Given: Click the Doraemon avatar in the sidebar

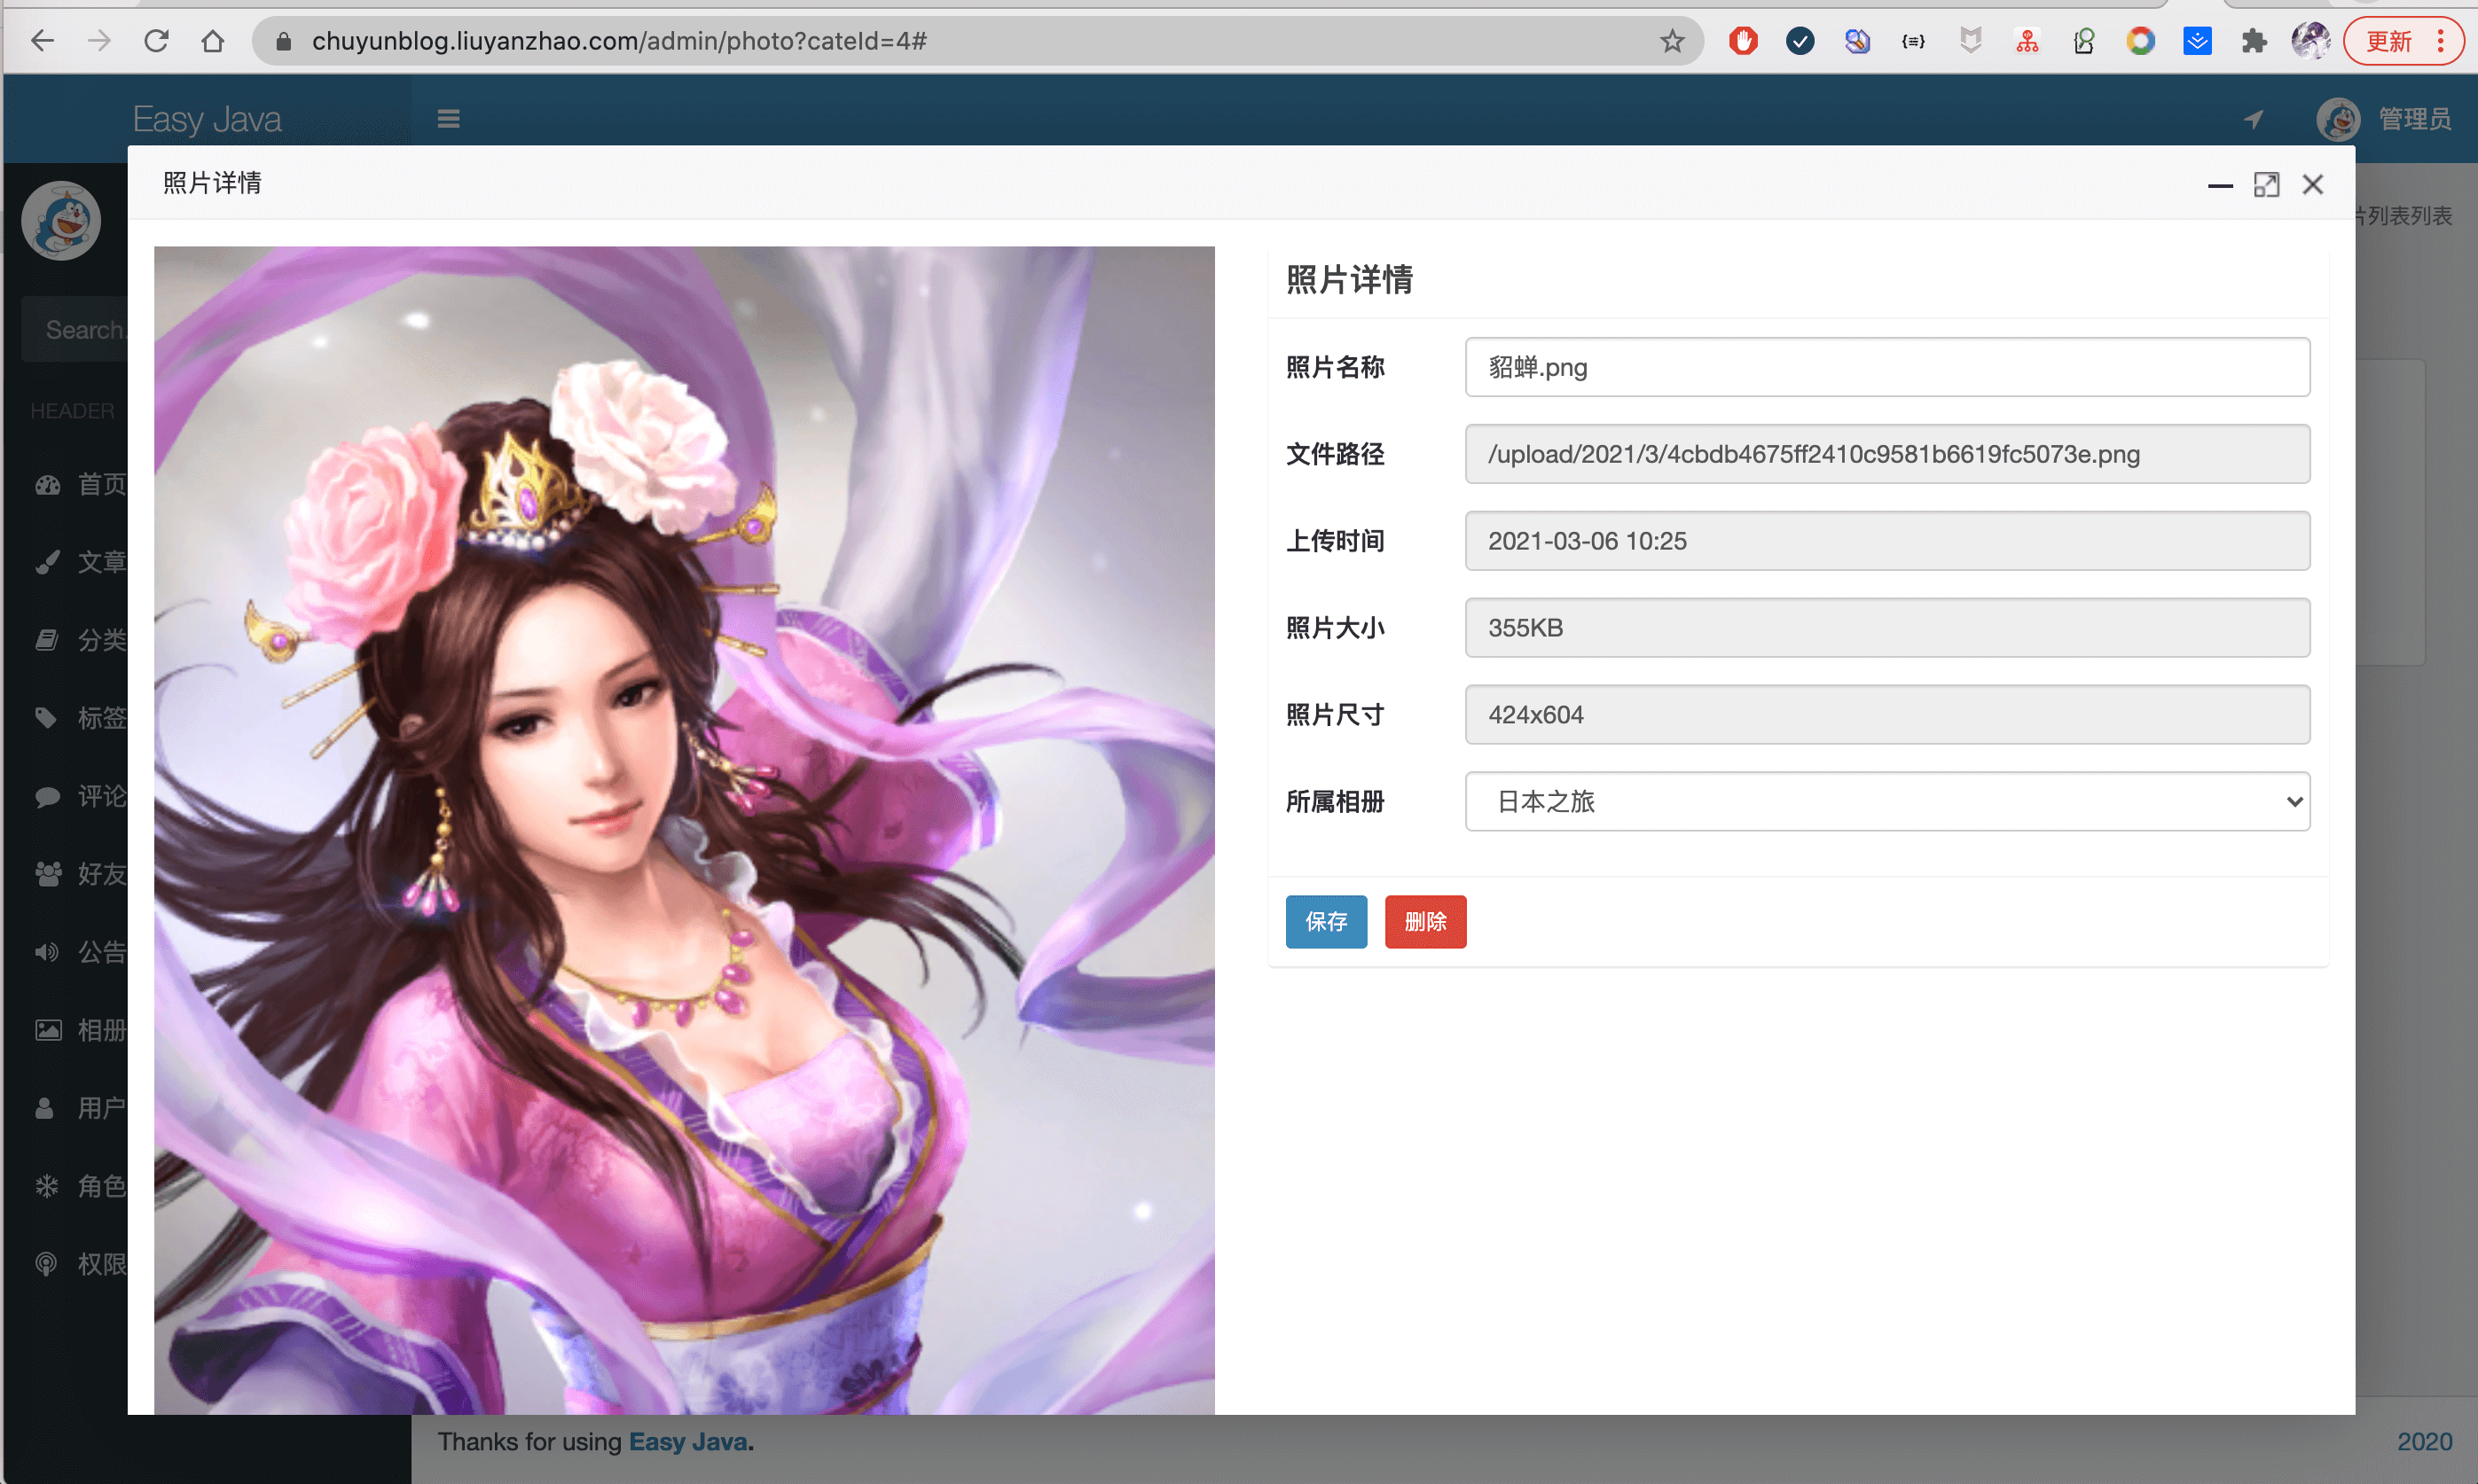Looking at the screenshot, I should tap(61, 221).
